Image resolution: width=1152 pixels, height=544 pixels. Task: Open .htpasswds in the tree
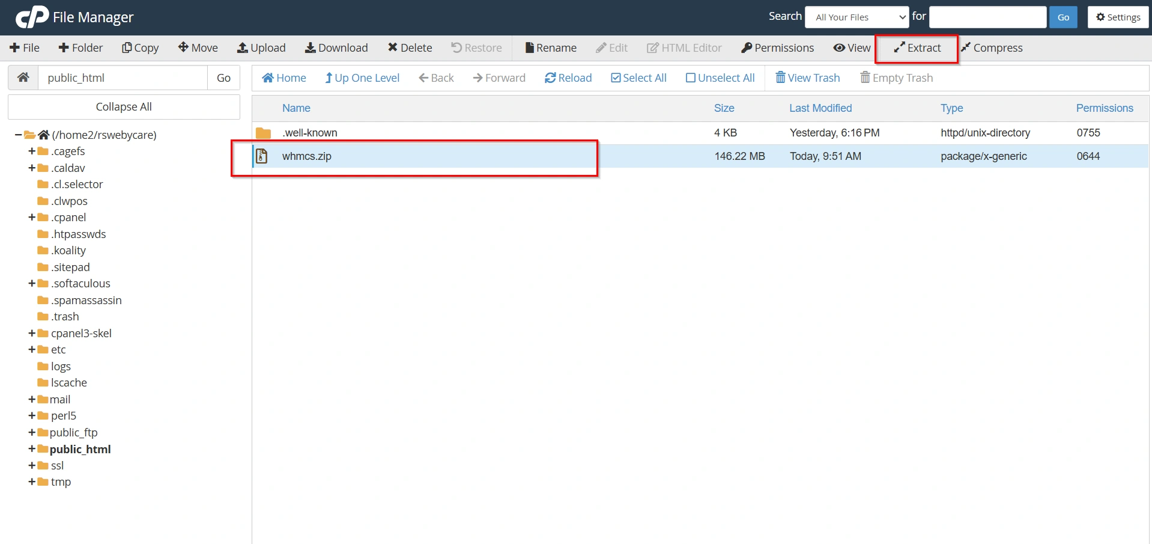point(78,234)
